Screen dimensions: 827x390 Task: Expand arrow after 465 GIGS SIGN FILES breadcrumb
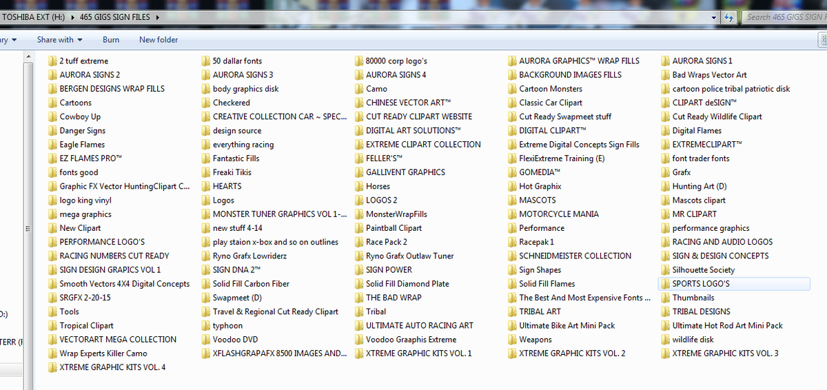[158, 17]
